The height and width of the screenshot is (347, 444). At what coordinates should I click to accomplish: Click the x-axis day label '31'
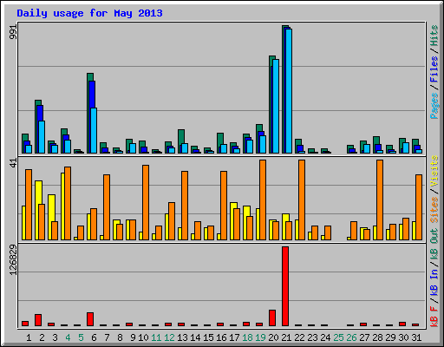(416, 337)
